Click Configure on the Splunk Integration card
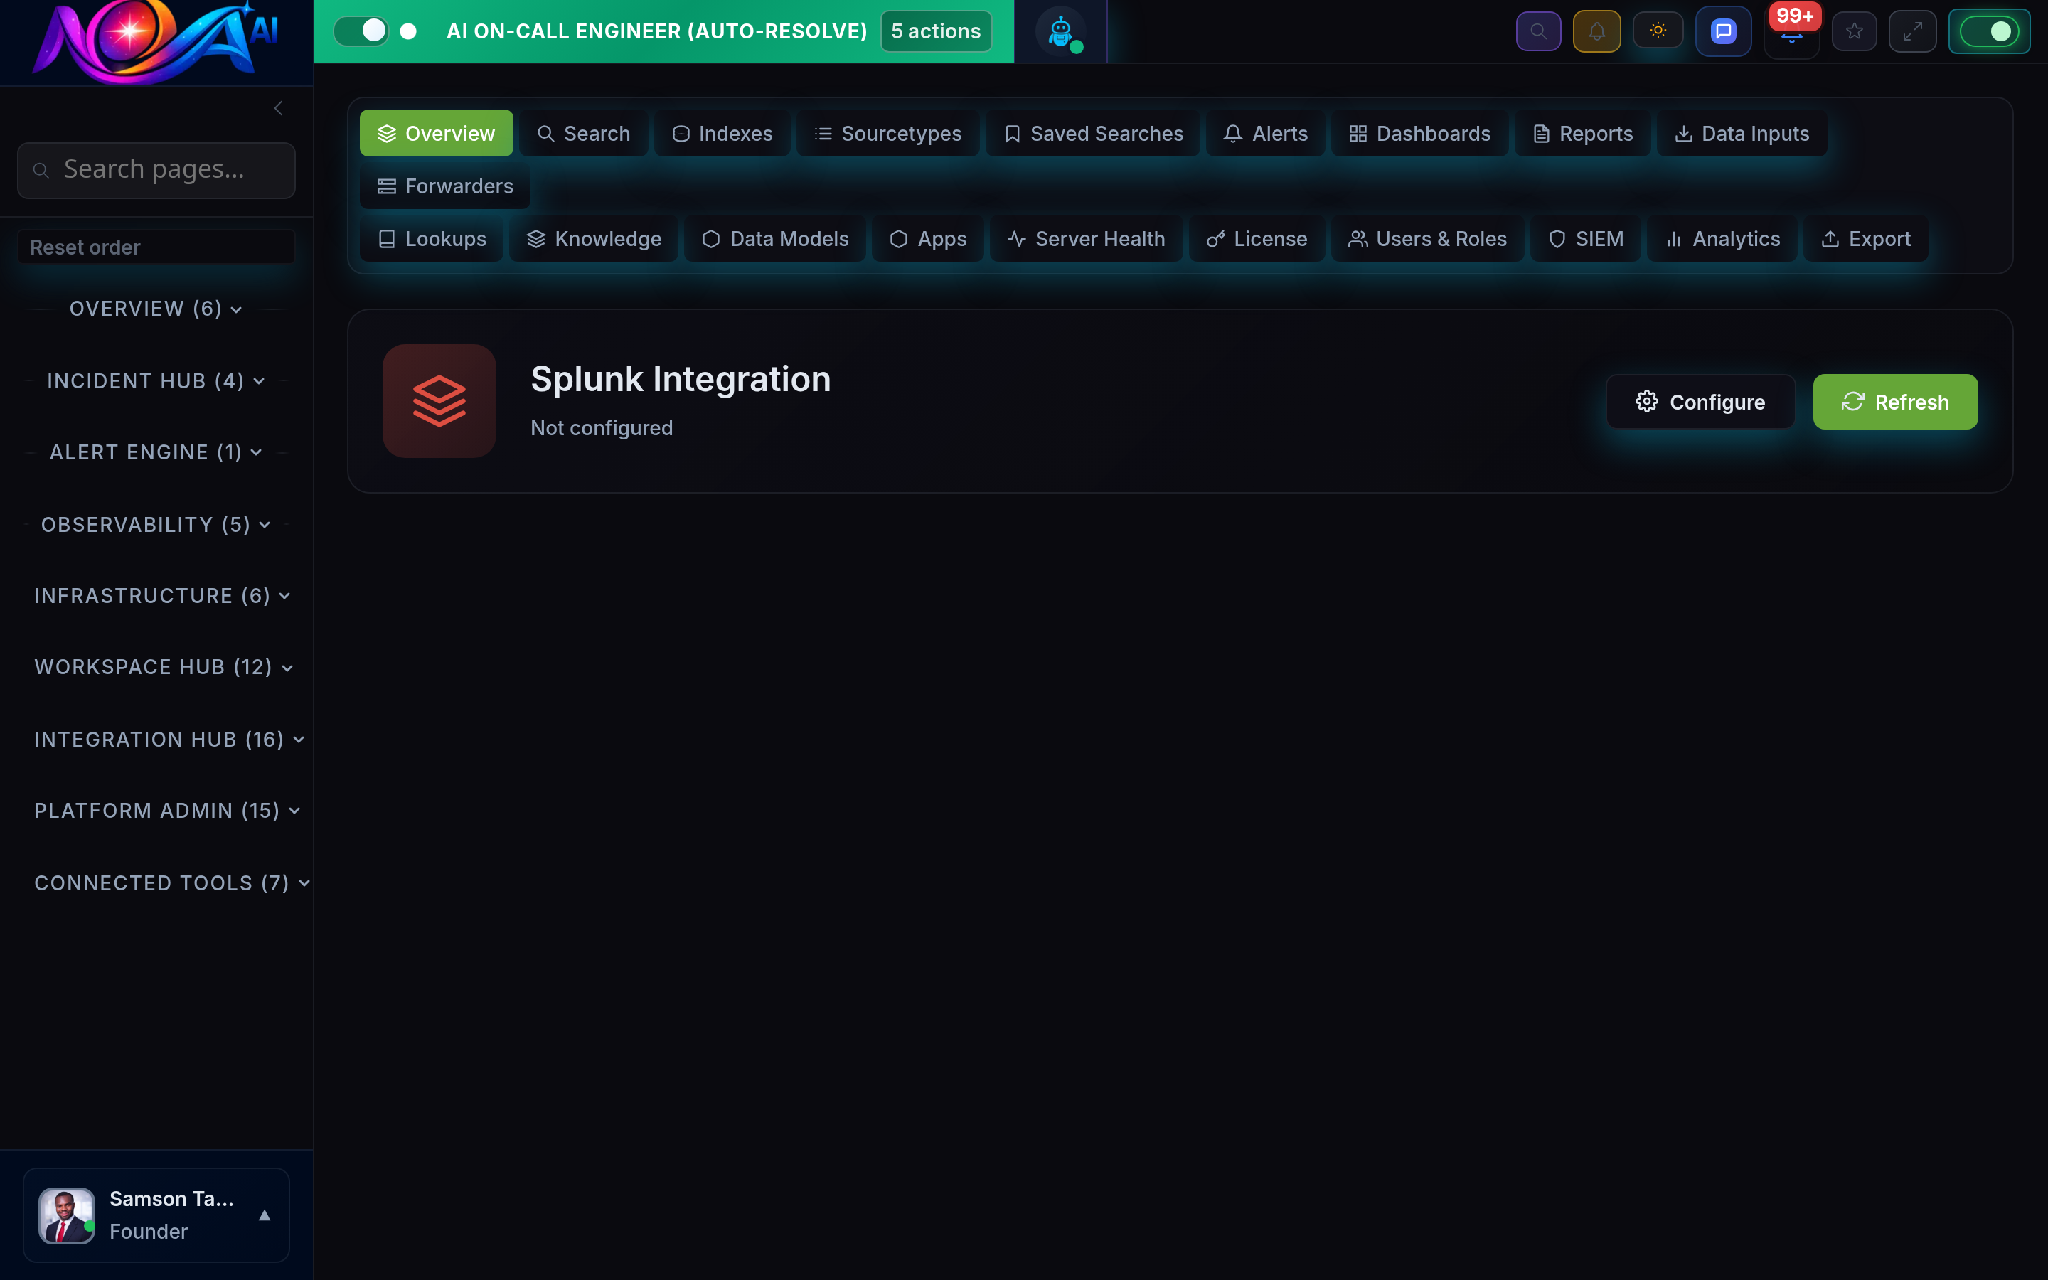 [1700, 401]
